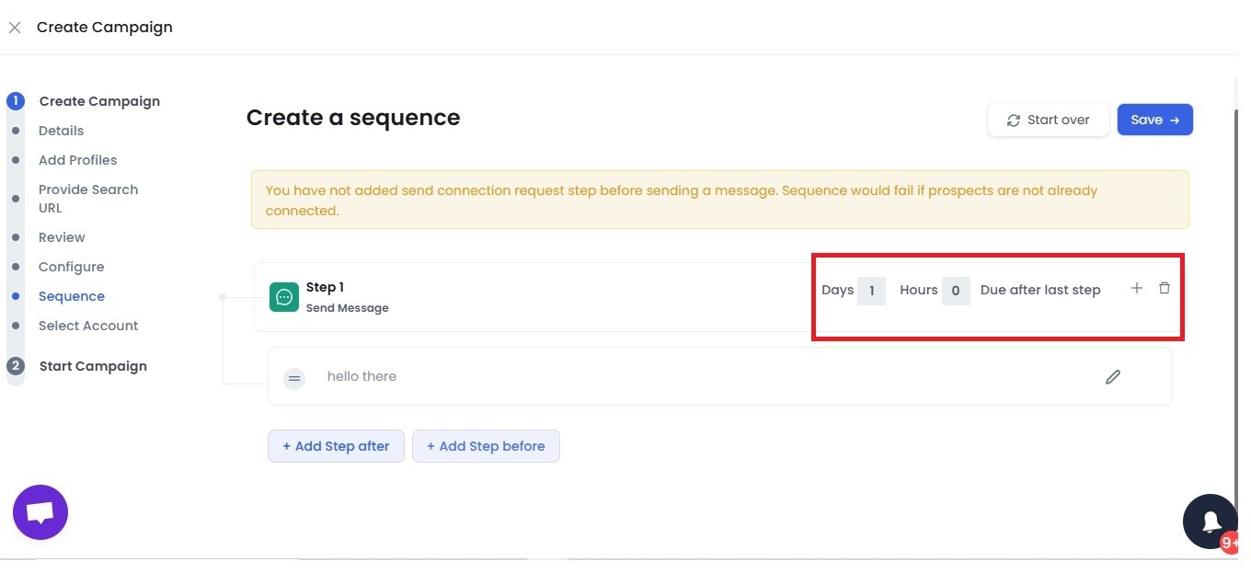
Task: Open the notifications bell
Action: tap(1210, 521)
